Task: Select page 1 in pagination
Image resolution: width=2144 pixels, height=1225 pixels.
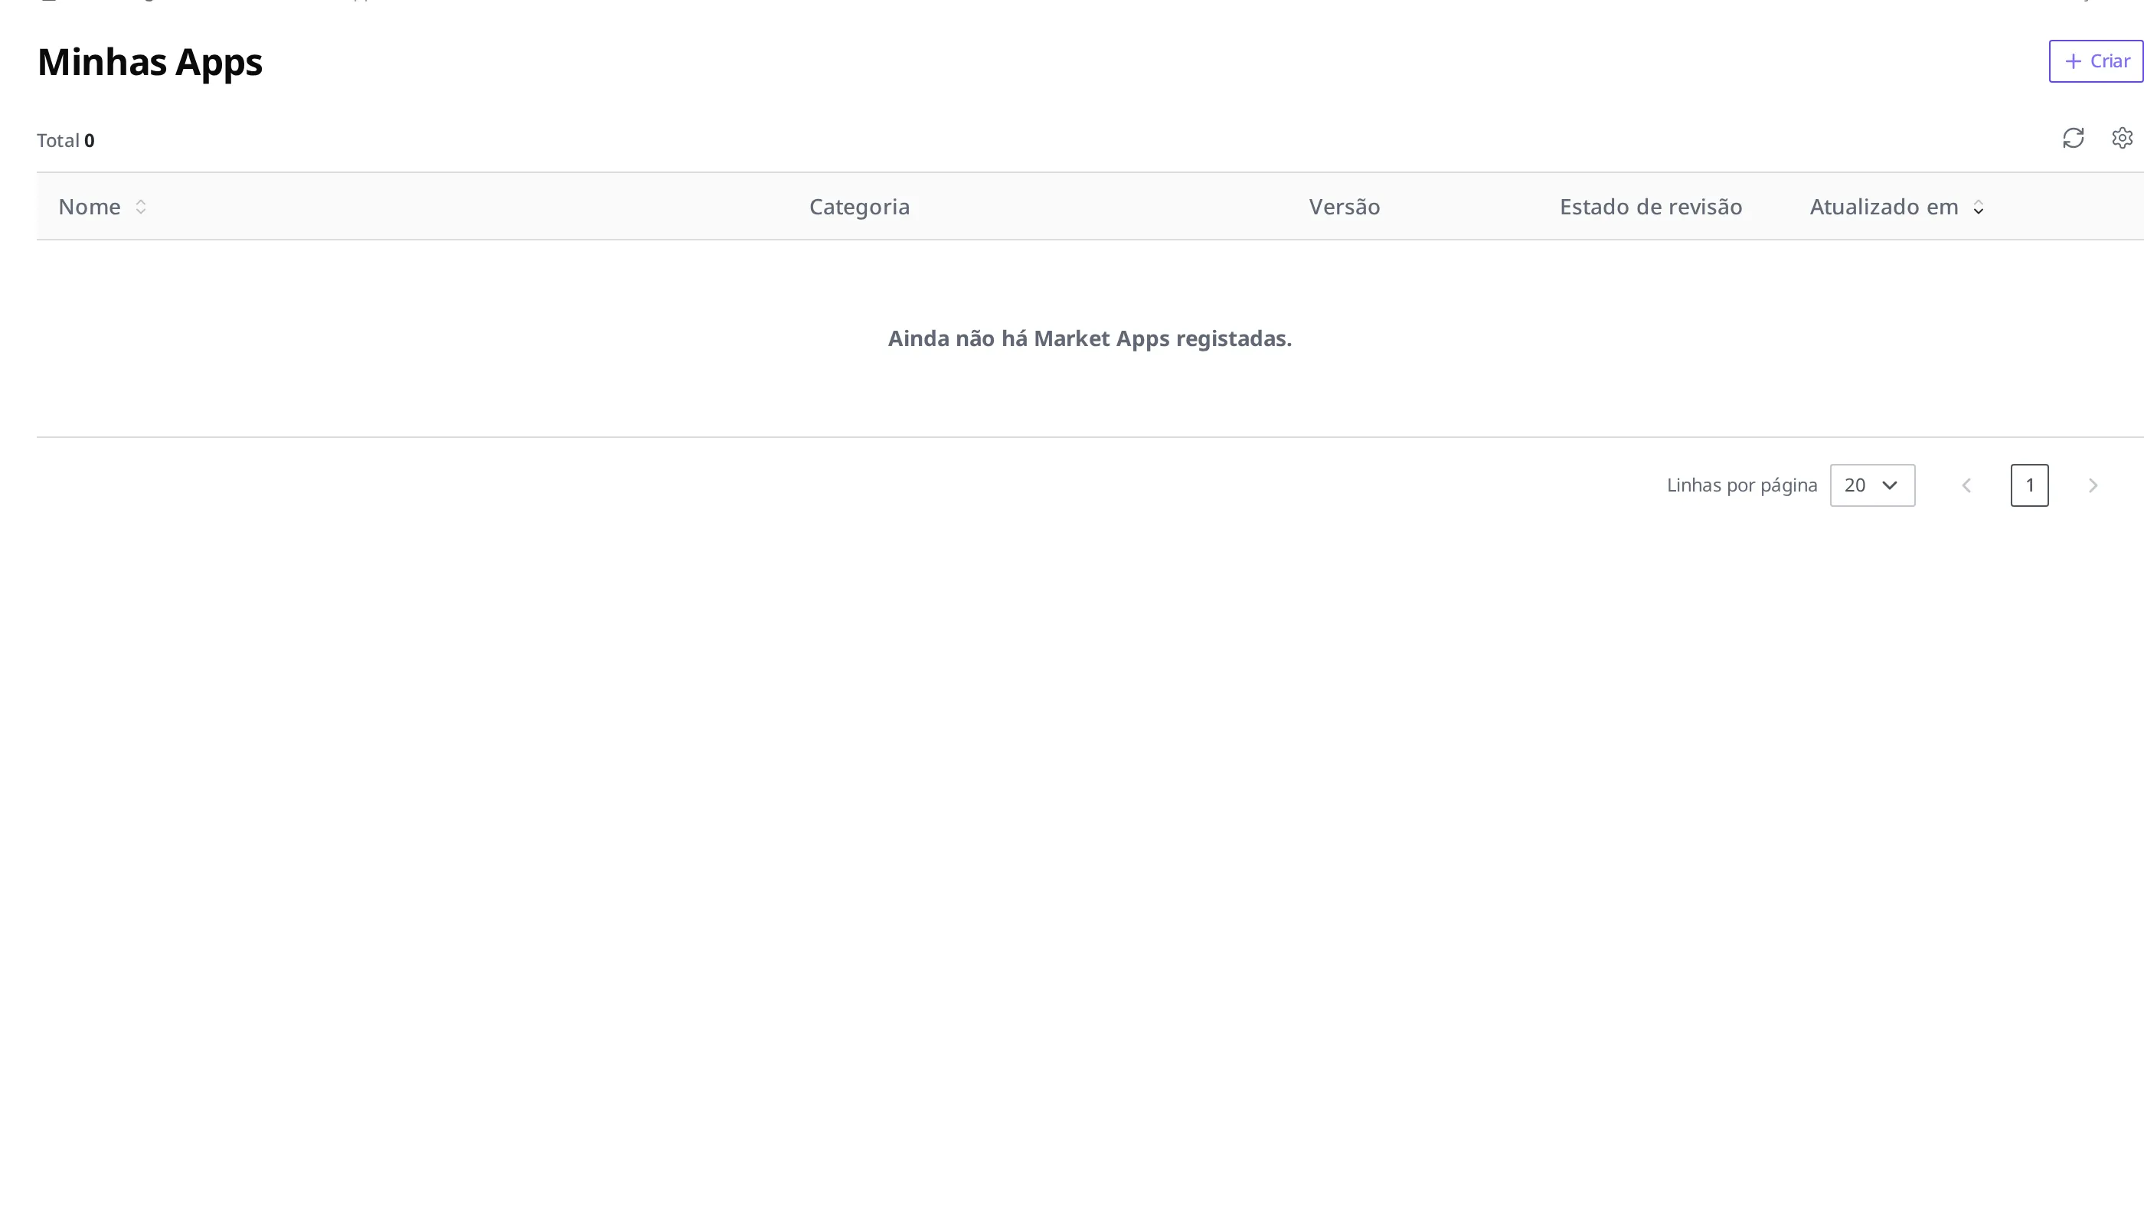Action: 2030,485
